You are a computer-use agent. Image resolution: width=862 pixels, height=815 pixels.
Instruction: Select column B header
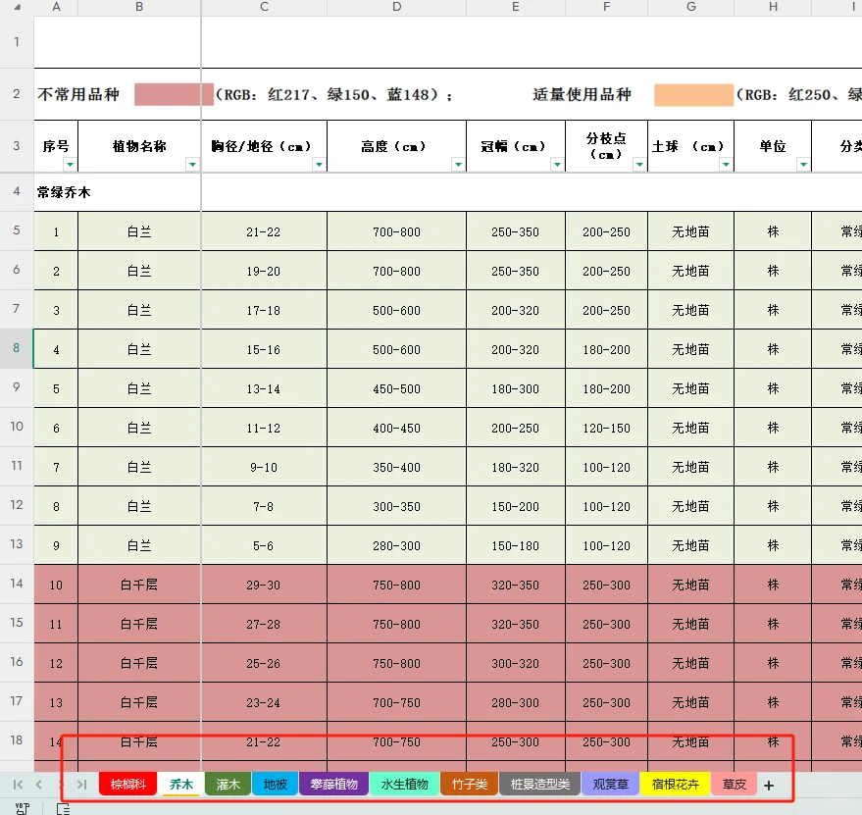click(139, 7)
